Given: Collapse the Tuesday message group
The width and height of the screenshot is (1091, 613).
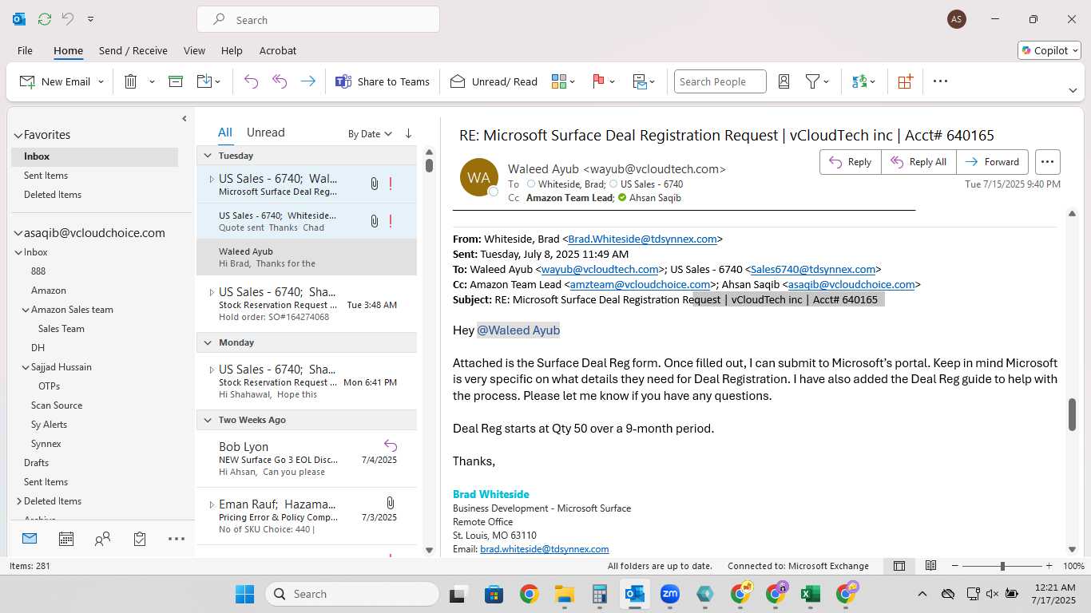Looking at the screenshot, I should pyautogui.click(x=208, y=156).
